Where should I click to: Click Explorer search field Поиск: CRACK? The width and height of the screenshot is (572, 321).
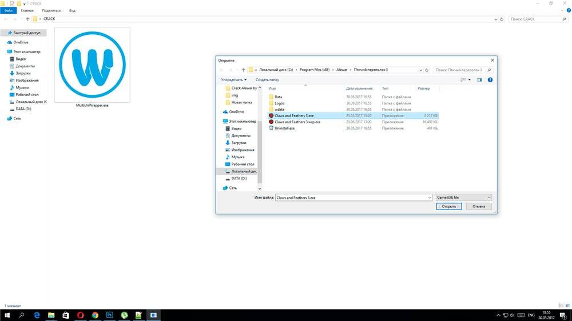[x=537, y=19]
